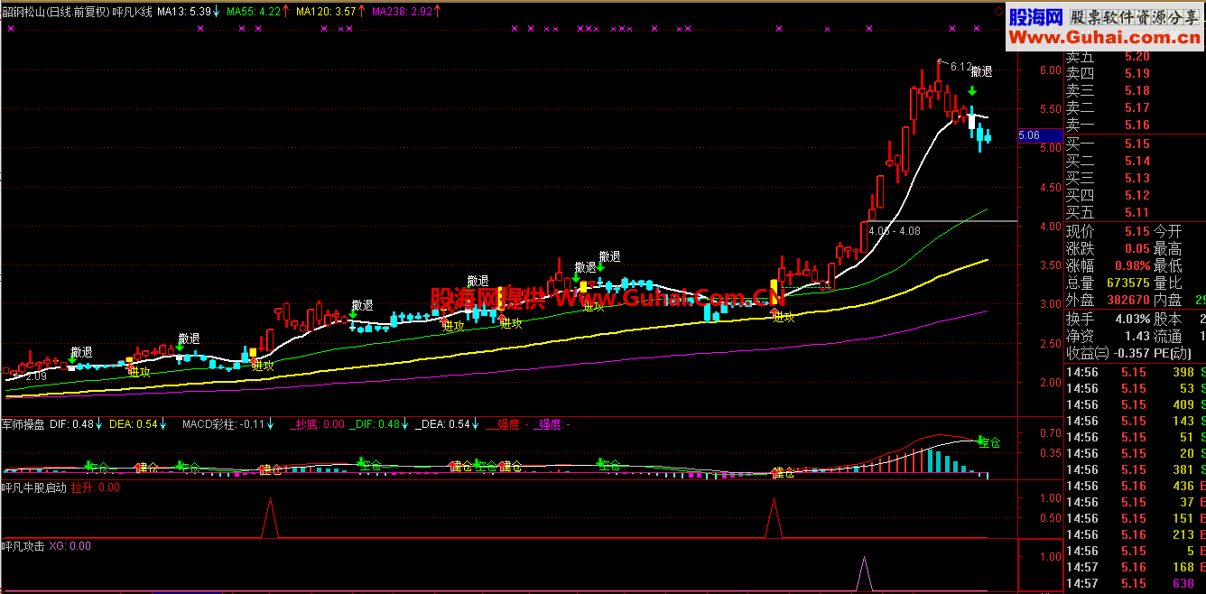Select the 呼凡K线 indicator name
Screen dimensions: 1206x594
[x=132, y=12]
